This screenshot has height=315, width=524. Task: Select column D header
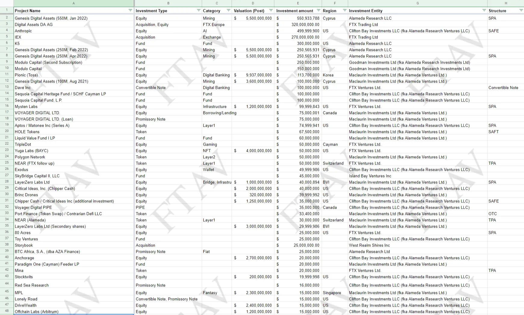pyautogui.click(x=253, y=3)
